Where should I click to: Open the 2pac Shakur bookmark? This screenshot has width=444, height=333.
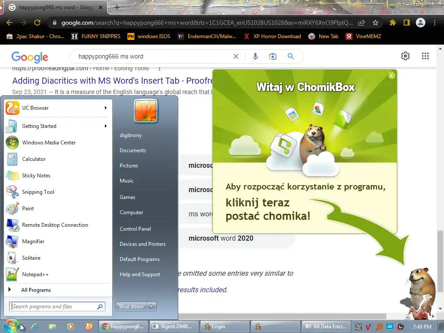(x=36, y=36)
